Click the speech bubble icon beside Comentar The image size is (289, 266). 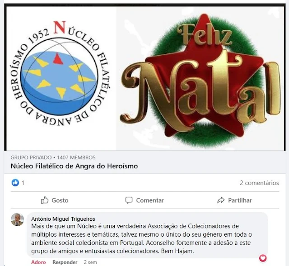coord(129,200)
